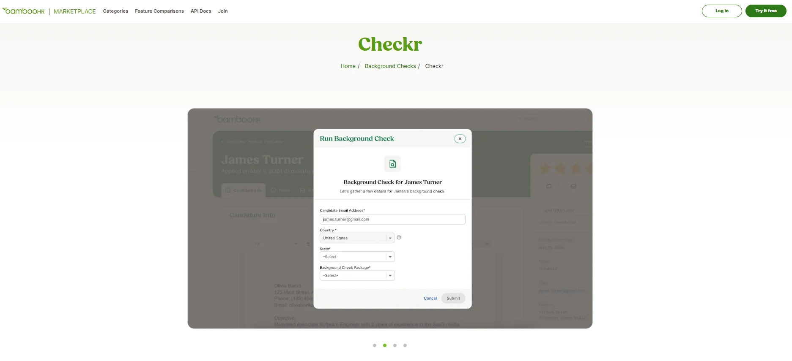792x361 pixels.
Task: Click the Try it free button
Action: point(766,11)
